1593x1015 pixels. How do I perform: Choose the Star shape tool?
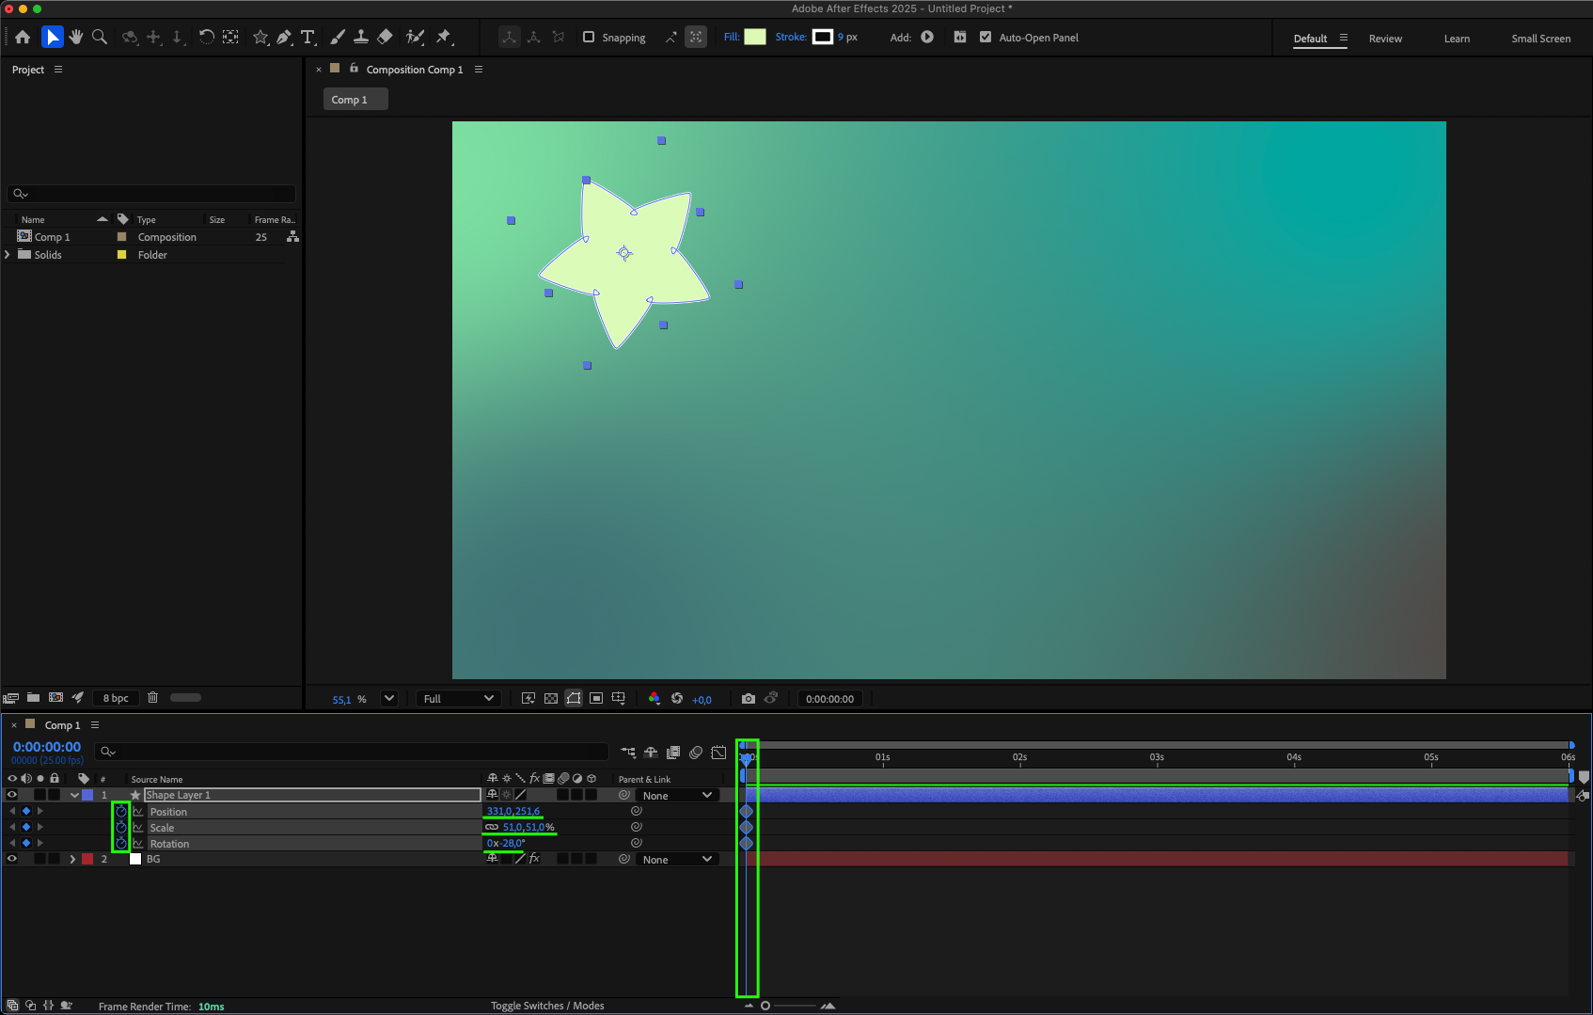click(260, 37)
